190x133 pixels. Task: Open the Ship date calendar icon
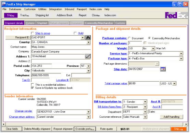point(163,69)
